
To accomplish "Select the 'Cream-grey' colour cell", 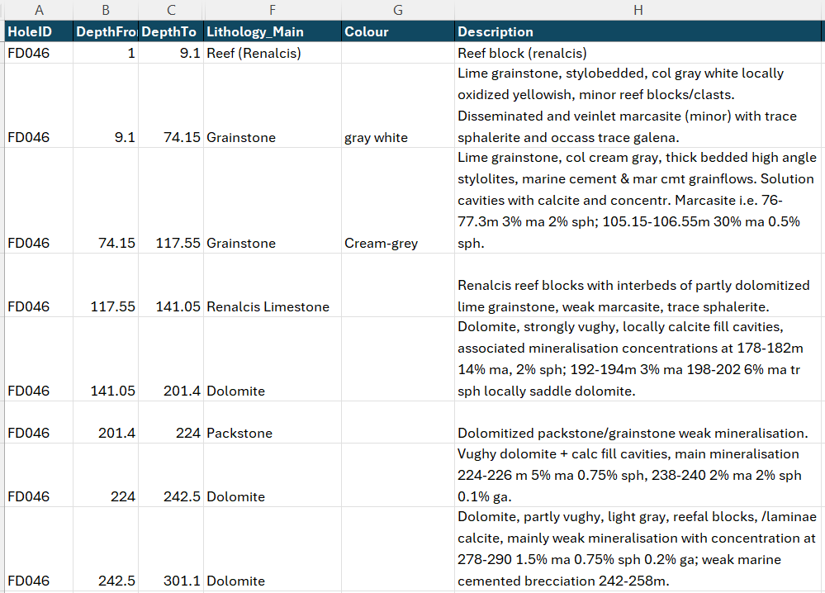I will click(398, 201).
